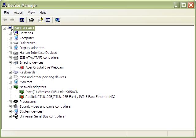Click the Imaging devices camera icon
Screen dimensions: 196x138
point(16,62)
